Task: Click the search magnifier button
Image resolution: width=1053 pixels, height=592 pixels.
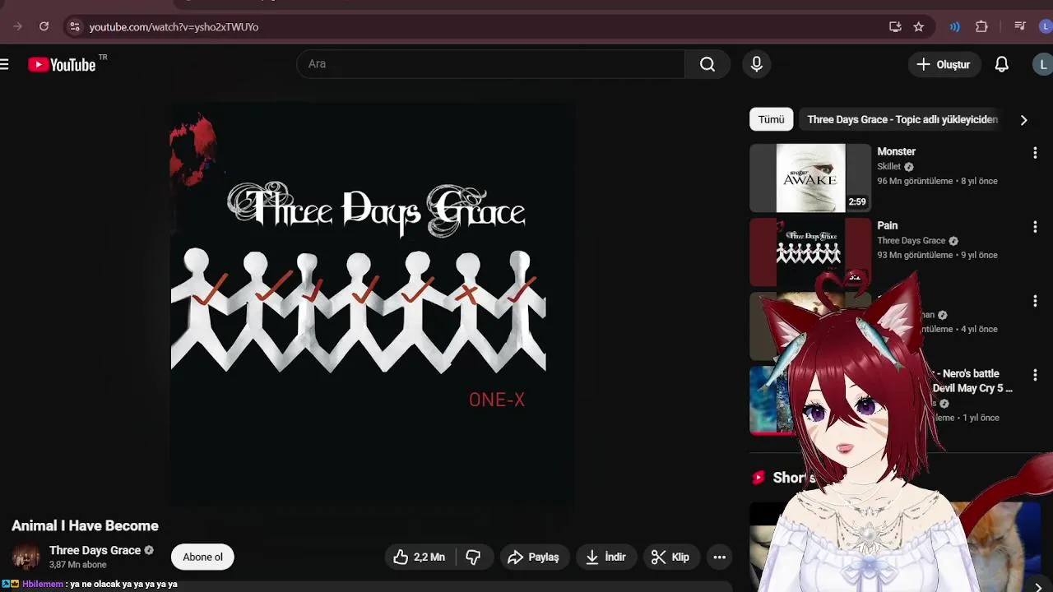Action: 707,64
